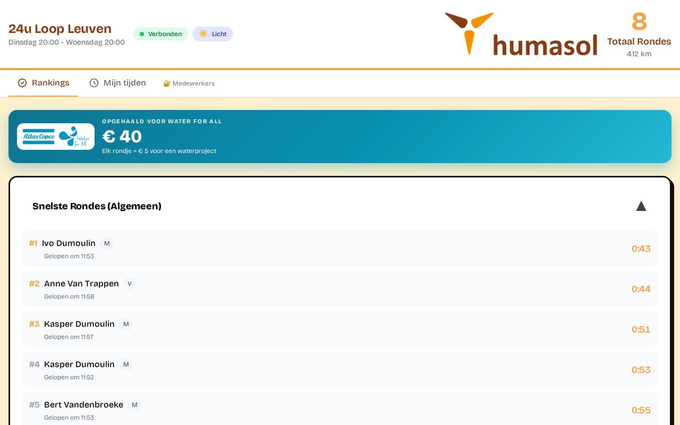Click 'Elk rondje = € 5' caption
Screen dimensions: 680x425
coord(159,151)
